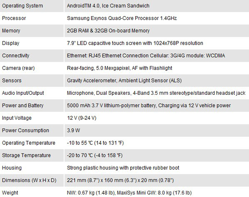
Task: Click the Audio Input/Output label
Action: [x=23, y=93]
